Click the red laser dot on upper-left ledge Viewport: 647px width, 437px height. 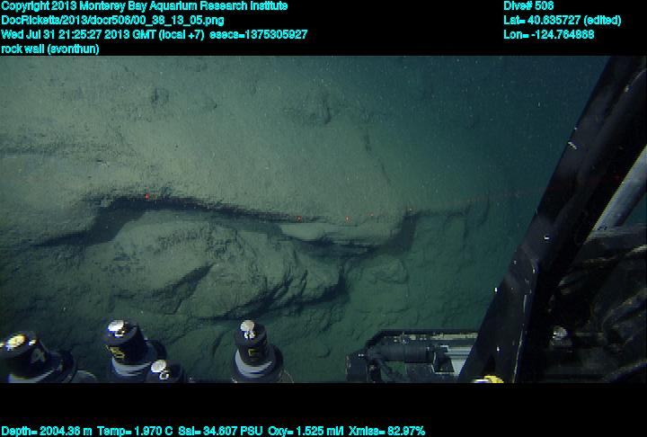(146, 196)
